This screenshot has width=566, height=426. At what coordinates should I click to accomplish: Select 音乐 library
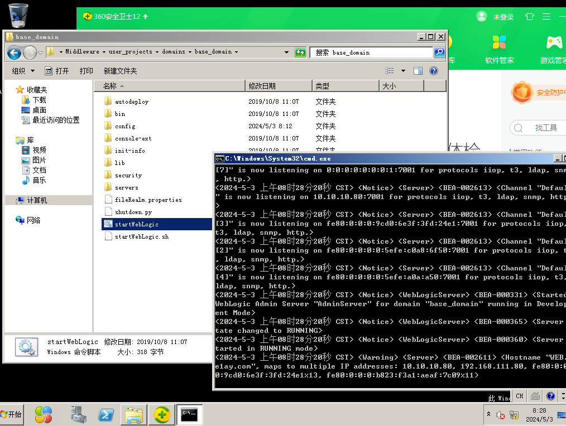[39, 180]
